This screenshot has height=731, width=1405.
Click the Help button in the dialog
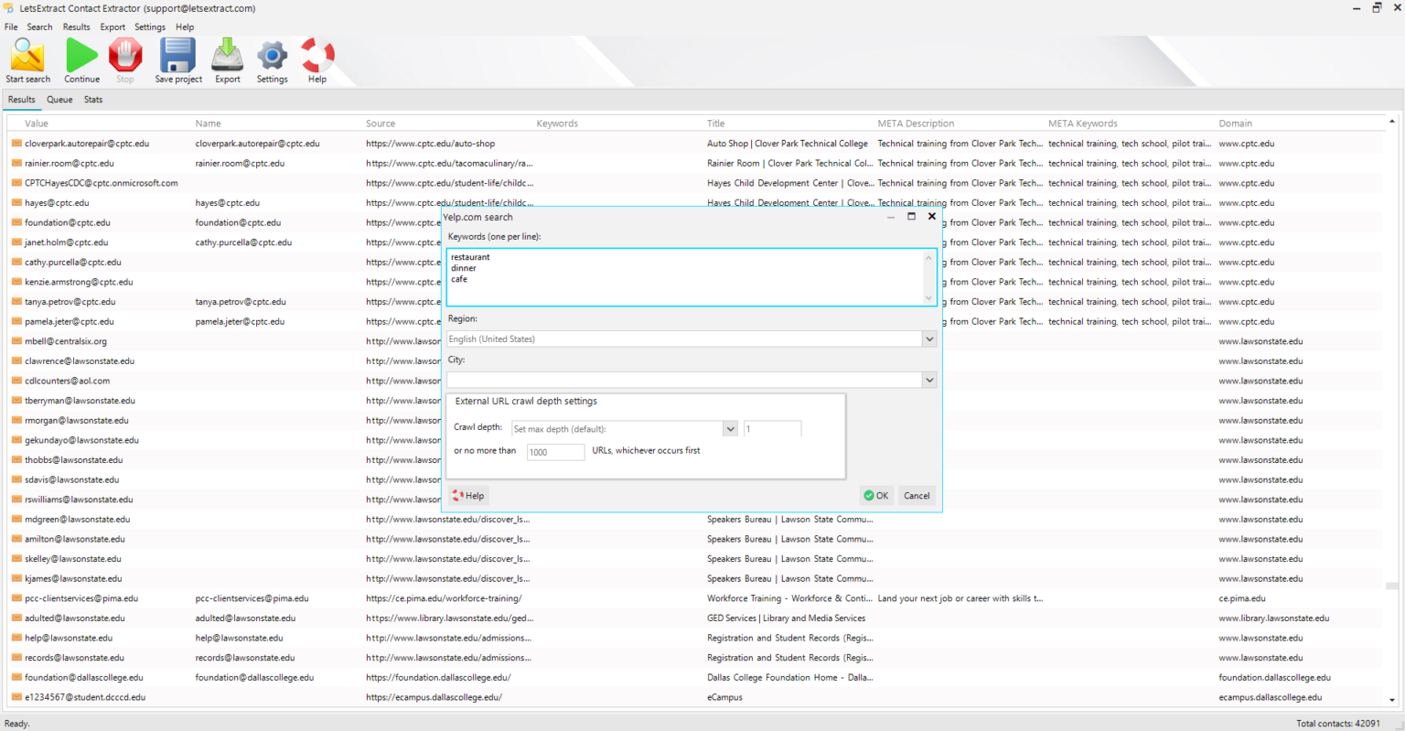point(467,495)
